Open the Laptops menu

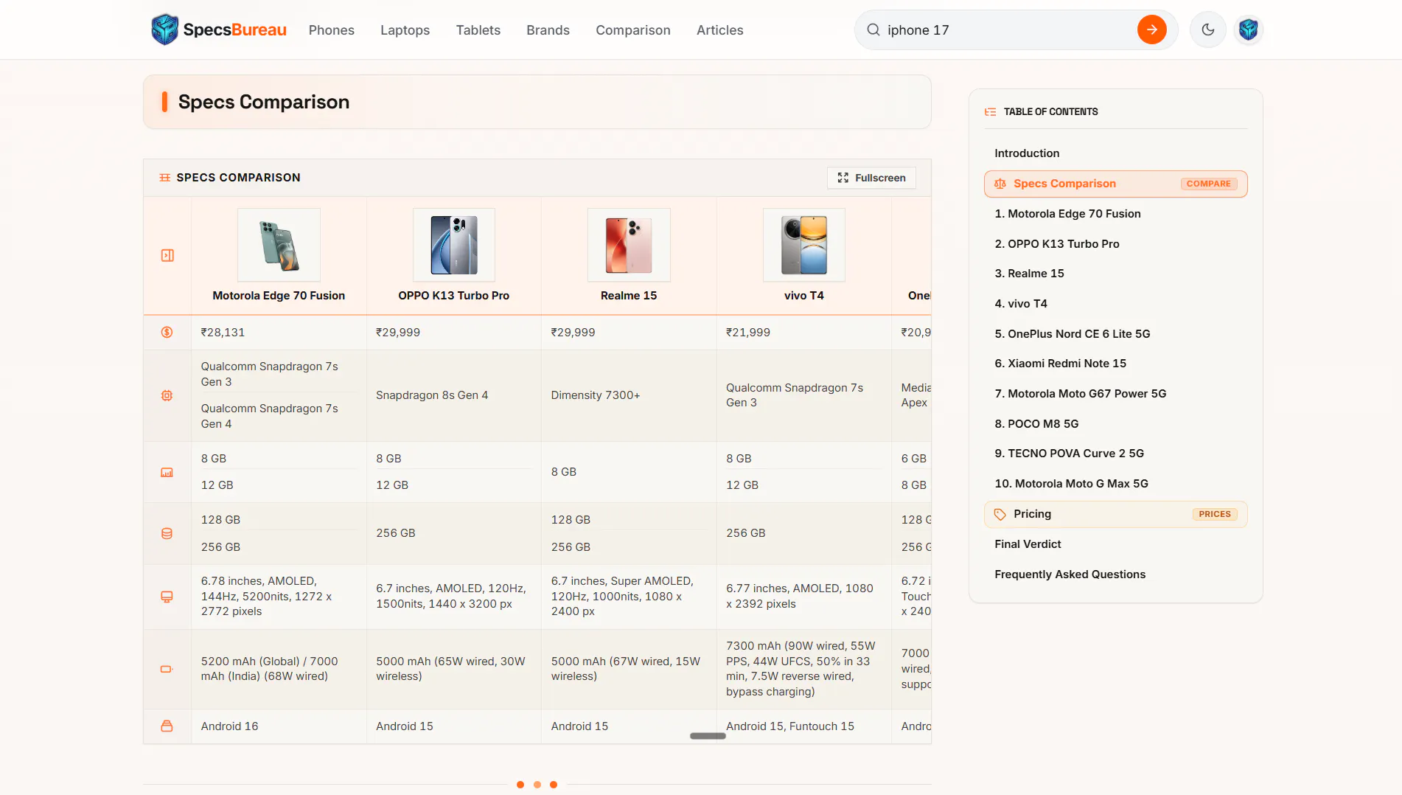405,30
